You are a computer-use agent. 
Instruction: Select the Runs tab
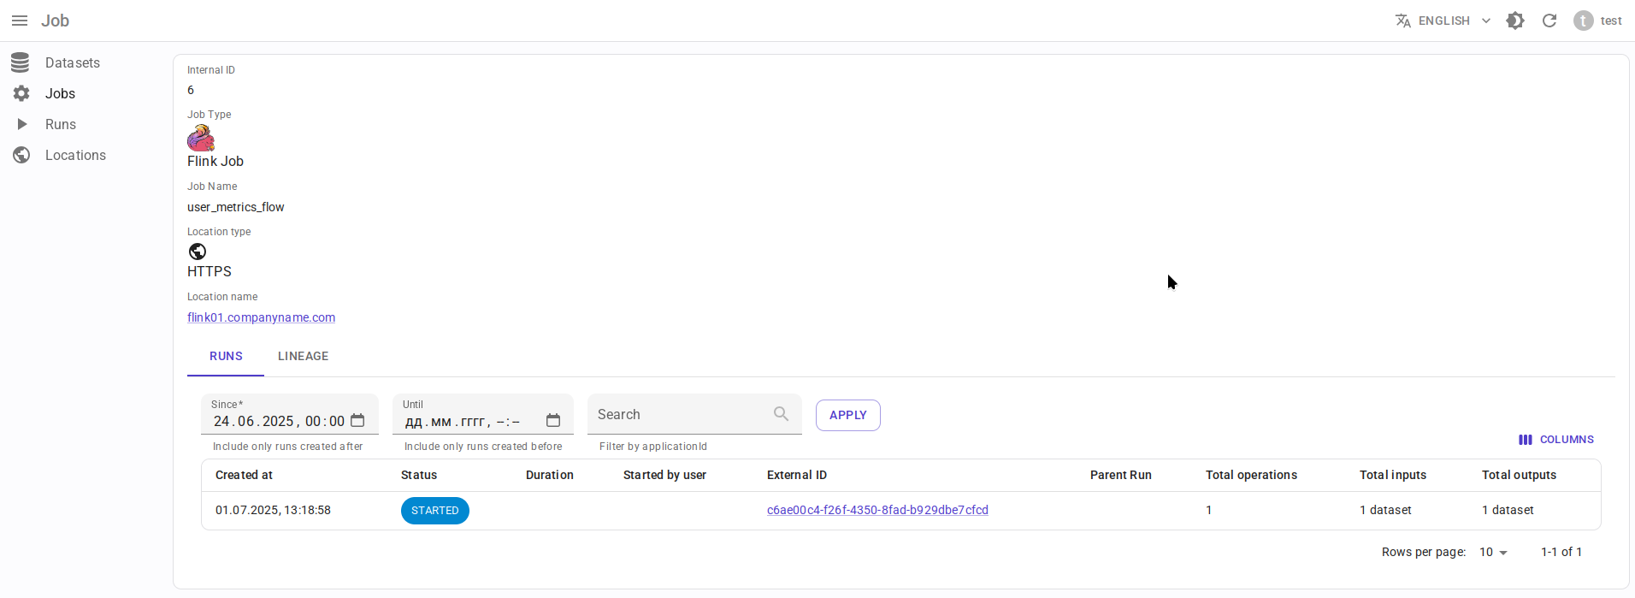click(226, 357)
